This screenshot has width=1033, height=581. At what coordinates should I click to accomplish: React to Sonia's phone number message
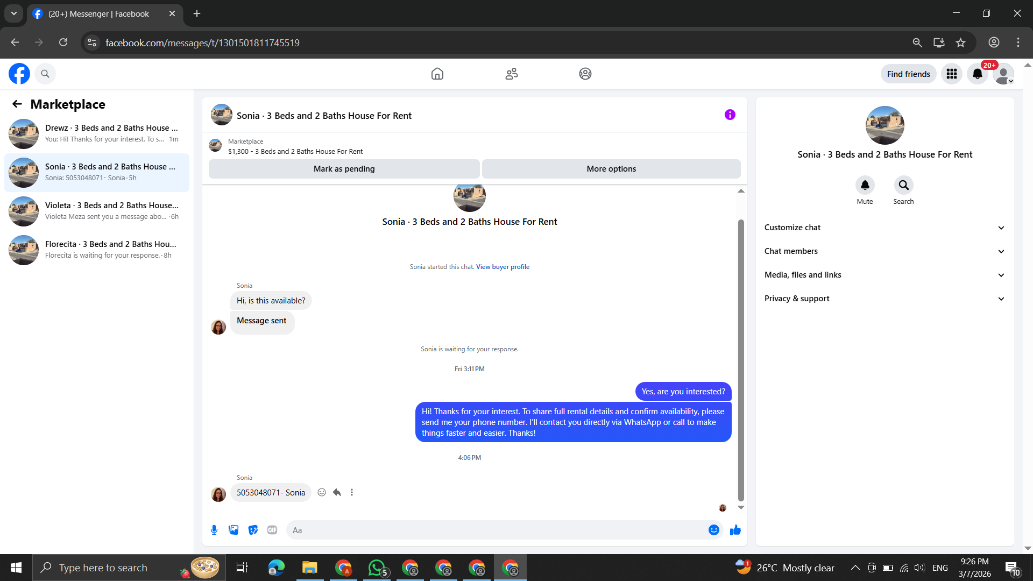pyautogui.click(x=322, y=492)
